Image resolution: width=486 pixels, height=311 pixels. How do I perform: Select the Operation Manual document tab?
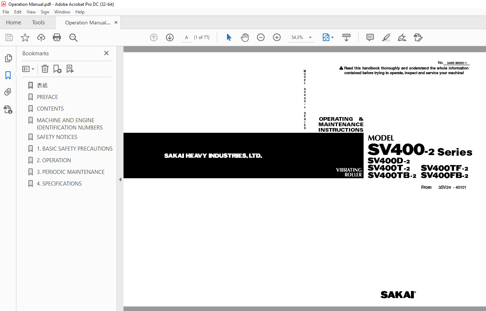coord(87,23)
